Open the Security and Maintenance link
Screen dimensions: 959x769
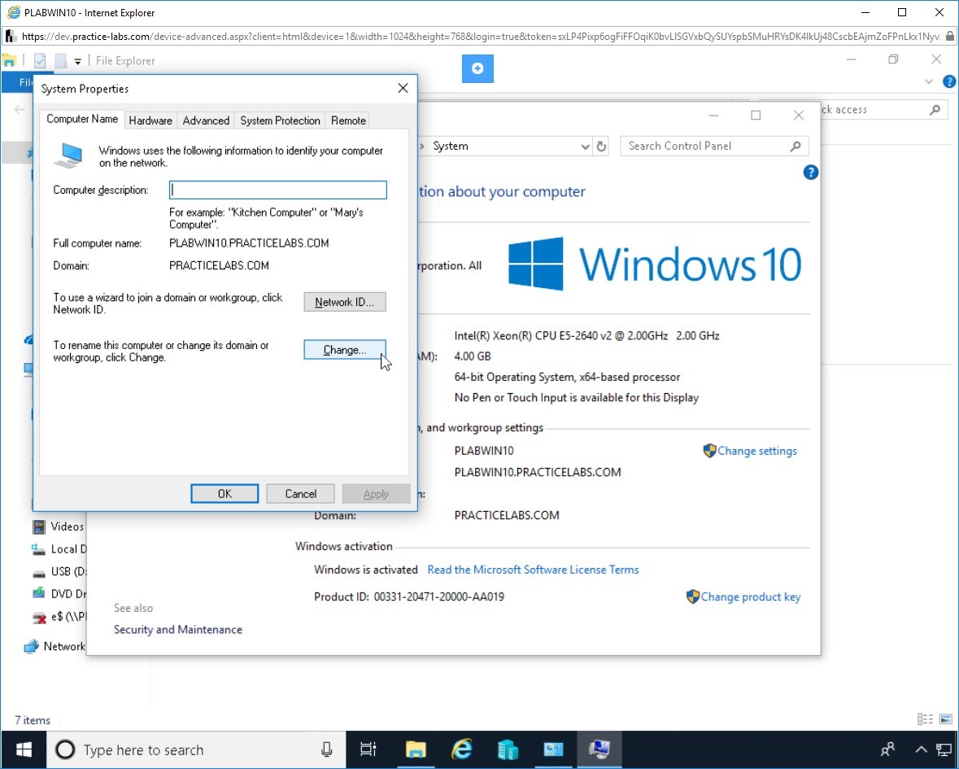tap(178, 630)
